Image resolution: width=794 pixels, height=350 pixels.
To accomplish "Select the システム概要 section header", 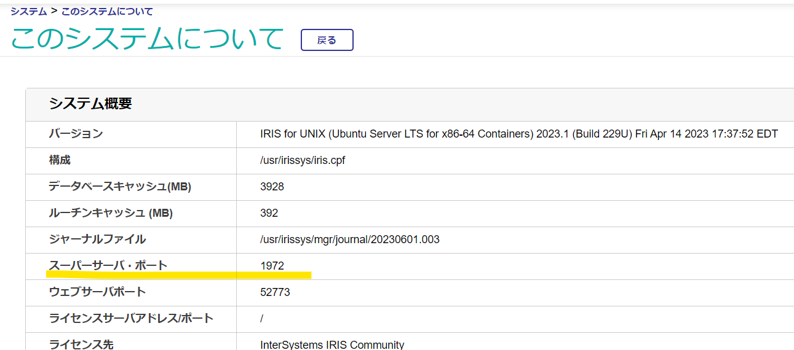I will tap(90, 104).
